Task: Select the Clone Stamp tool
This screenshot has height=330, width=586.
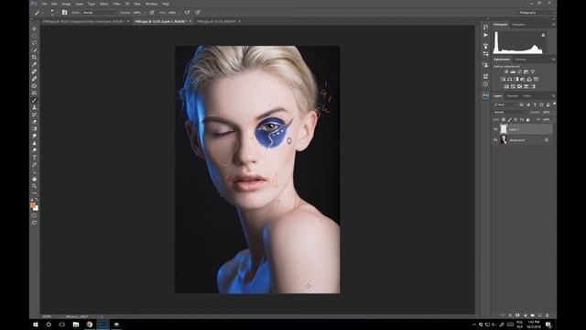Action: (35, 107)
